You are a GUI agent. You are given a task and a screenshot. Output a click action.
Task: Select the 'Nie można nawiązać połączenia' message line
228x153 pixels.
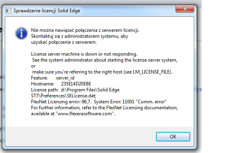(85, 30)
